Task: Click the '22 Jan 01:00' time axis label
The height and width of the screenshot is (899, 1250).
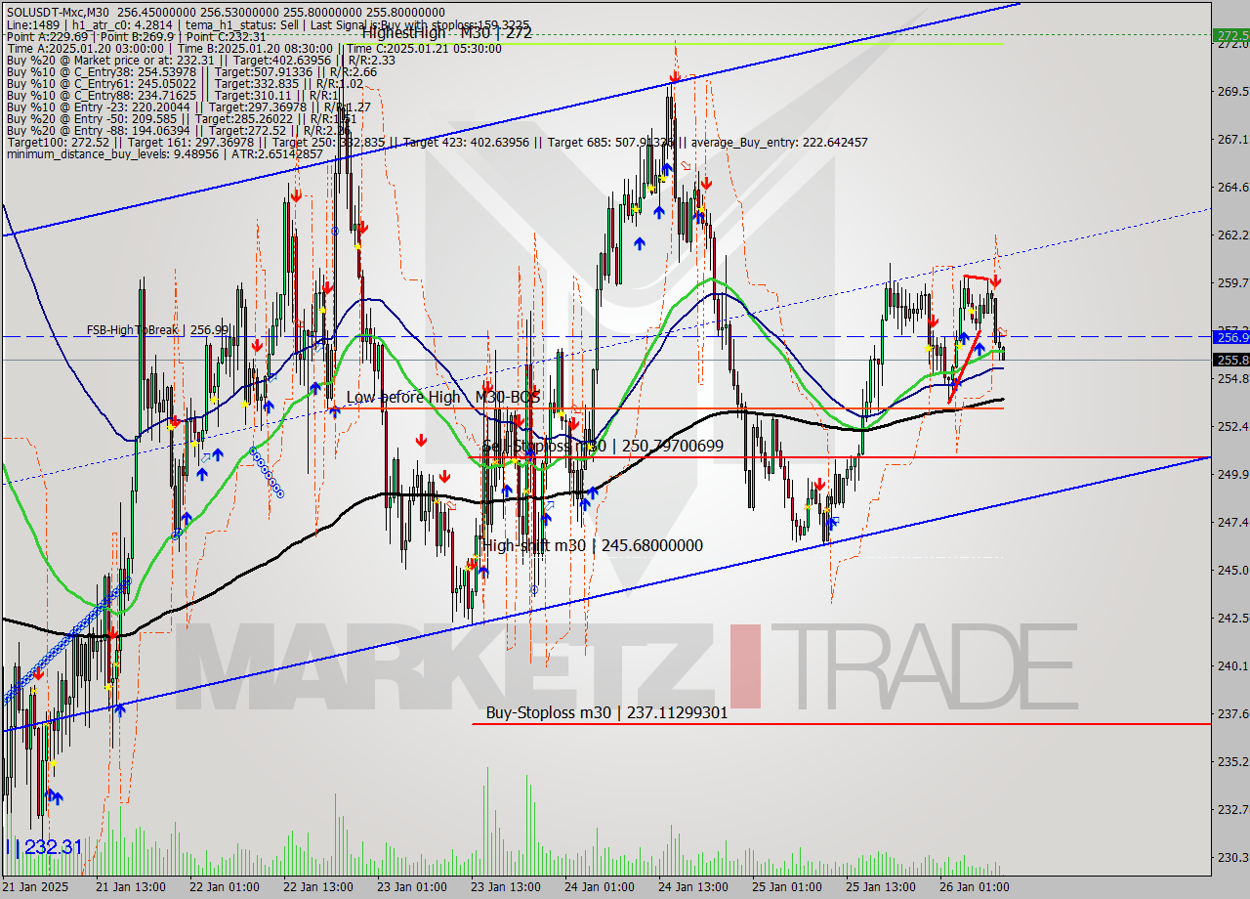Action: (224, 887)
